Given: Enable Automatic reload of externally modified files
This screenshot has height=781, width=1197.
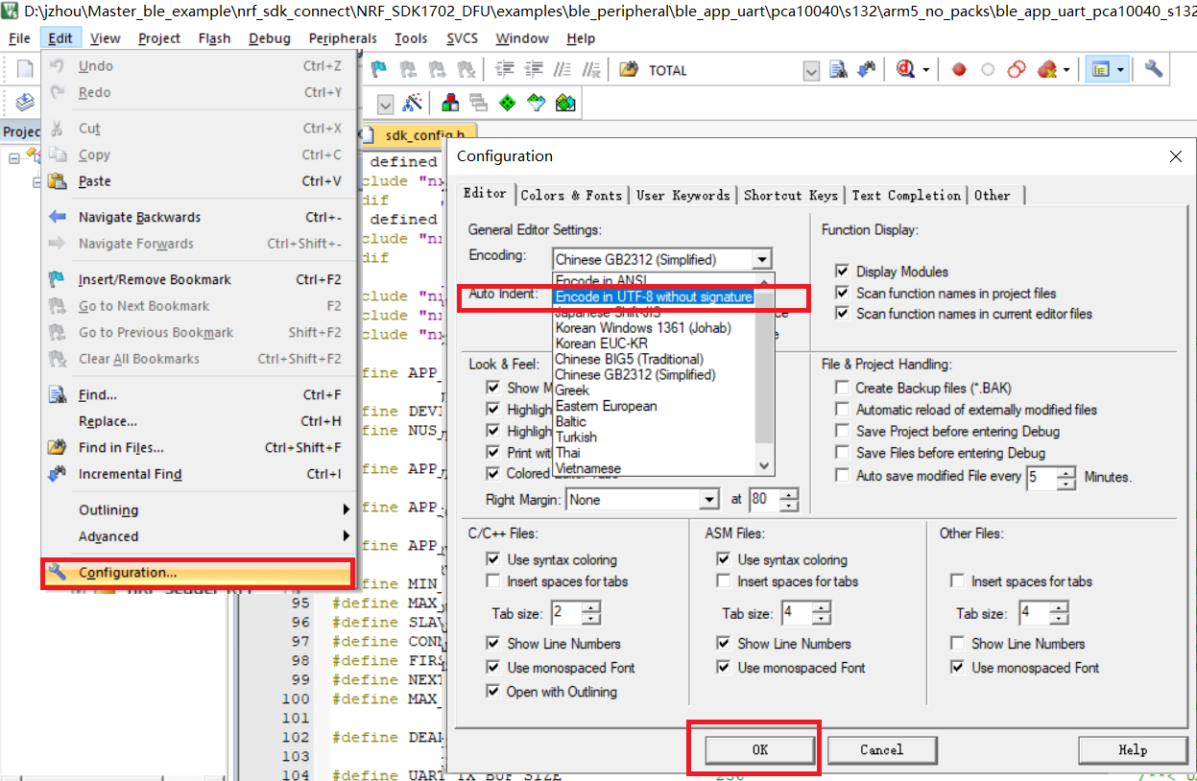Looking at the screenshot, I should [842, 410].
